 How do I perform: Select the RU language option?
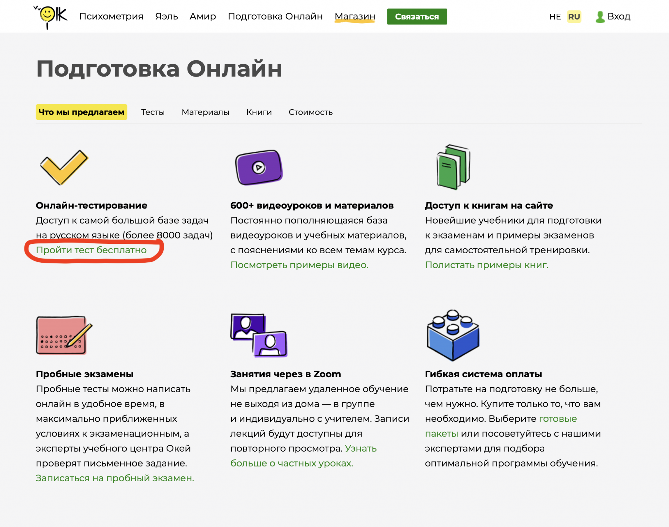(x=574, y=17)
